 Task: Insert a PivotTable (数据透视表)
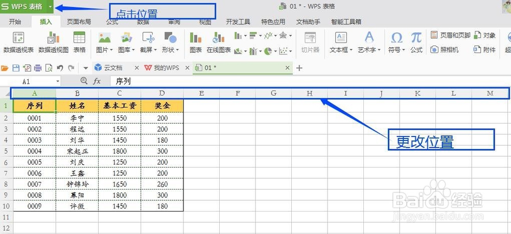coord(18,42)
